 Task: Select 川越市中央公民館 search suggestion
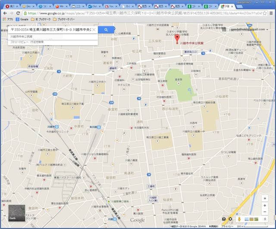[x=22, y=37]
